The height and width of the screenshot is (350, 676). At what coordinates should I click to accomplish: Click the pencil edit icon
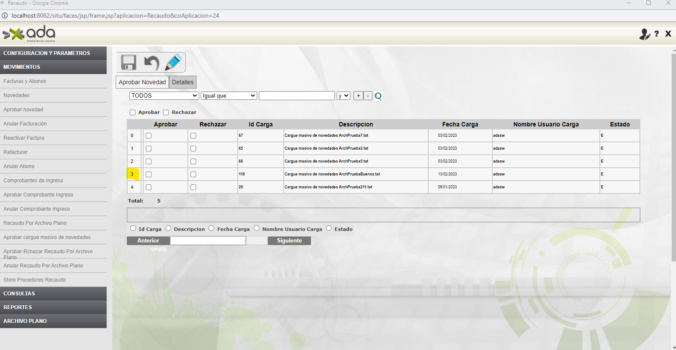(x=173, y=63)
